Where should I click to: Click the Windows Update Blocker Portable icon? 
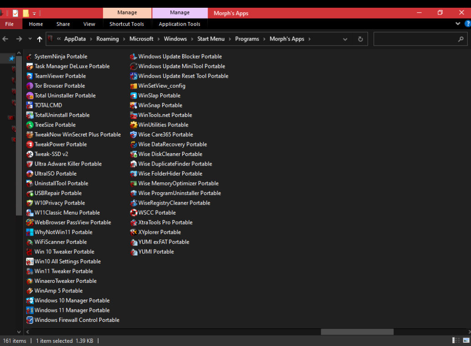pyautogui.click(x=133, y=57)
